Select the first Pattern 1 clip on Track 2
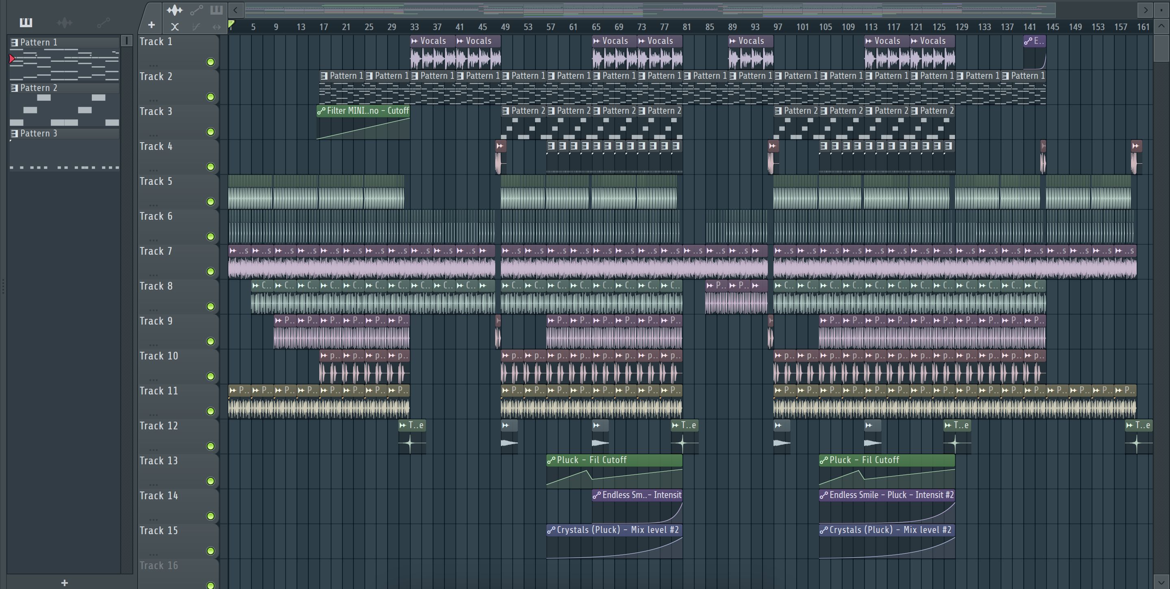Viewport: 1170px width, 589px height. point(342,87)
